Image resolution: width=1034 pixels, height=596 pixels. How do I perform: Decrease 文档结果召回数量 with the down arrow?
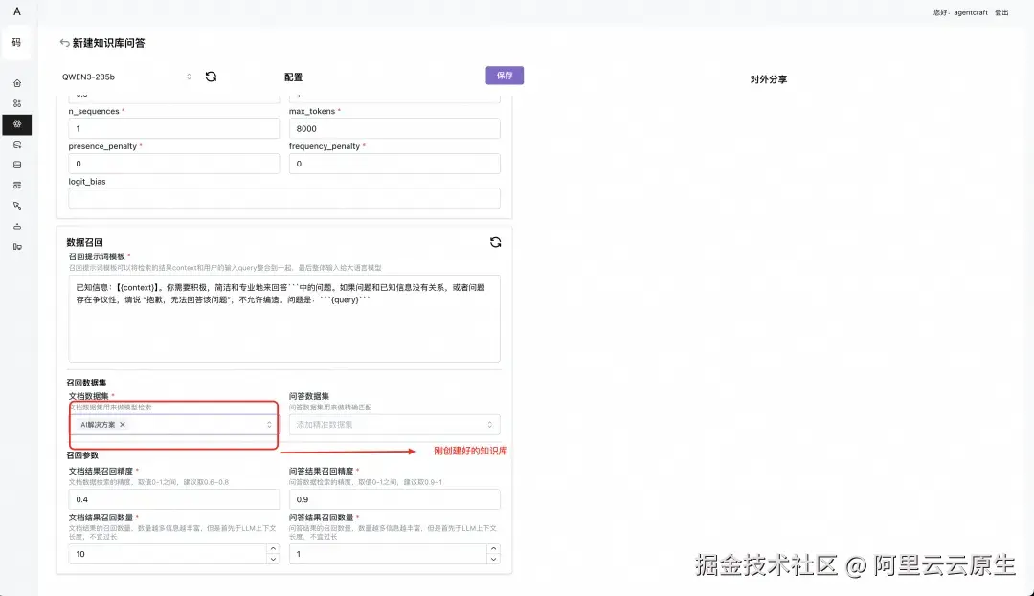(x=273, y=559)
